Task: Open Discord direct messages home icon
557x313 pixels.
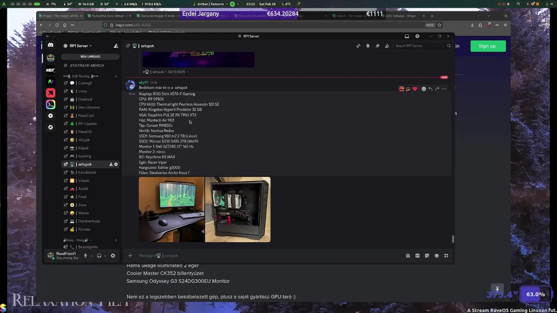Action: point(50,45)
